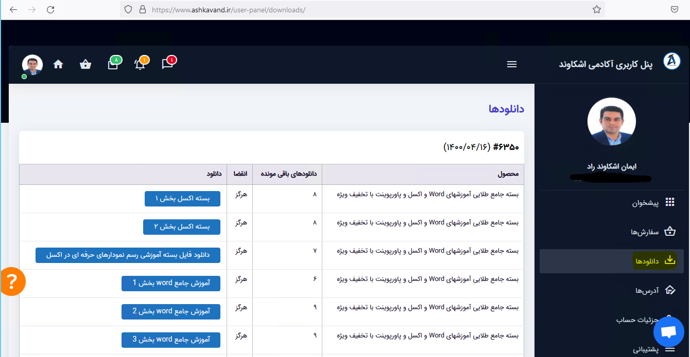
Task: Click هرگز in the بسته اکسل بخش ۱ row
Action: (x=242, y=194)
